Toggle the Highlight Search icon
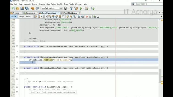The image size is (173, 97). 60,17
